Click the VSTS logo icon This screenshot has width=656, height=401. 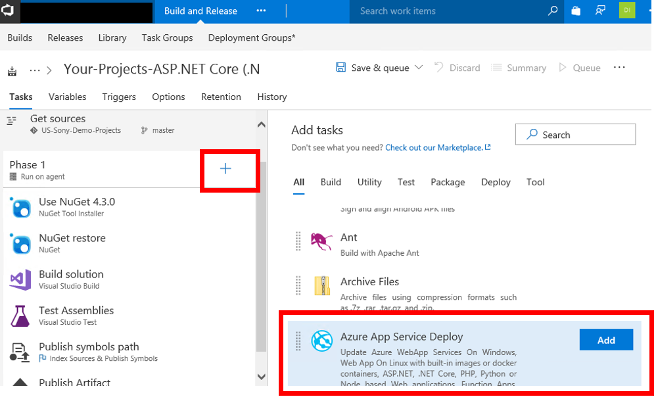click(7, 10)
